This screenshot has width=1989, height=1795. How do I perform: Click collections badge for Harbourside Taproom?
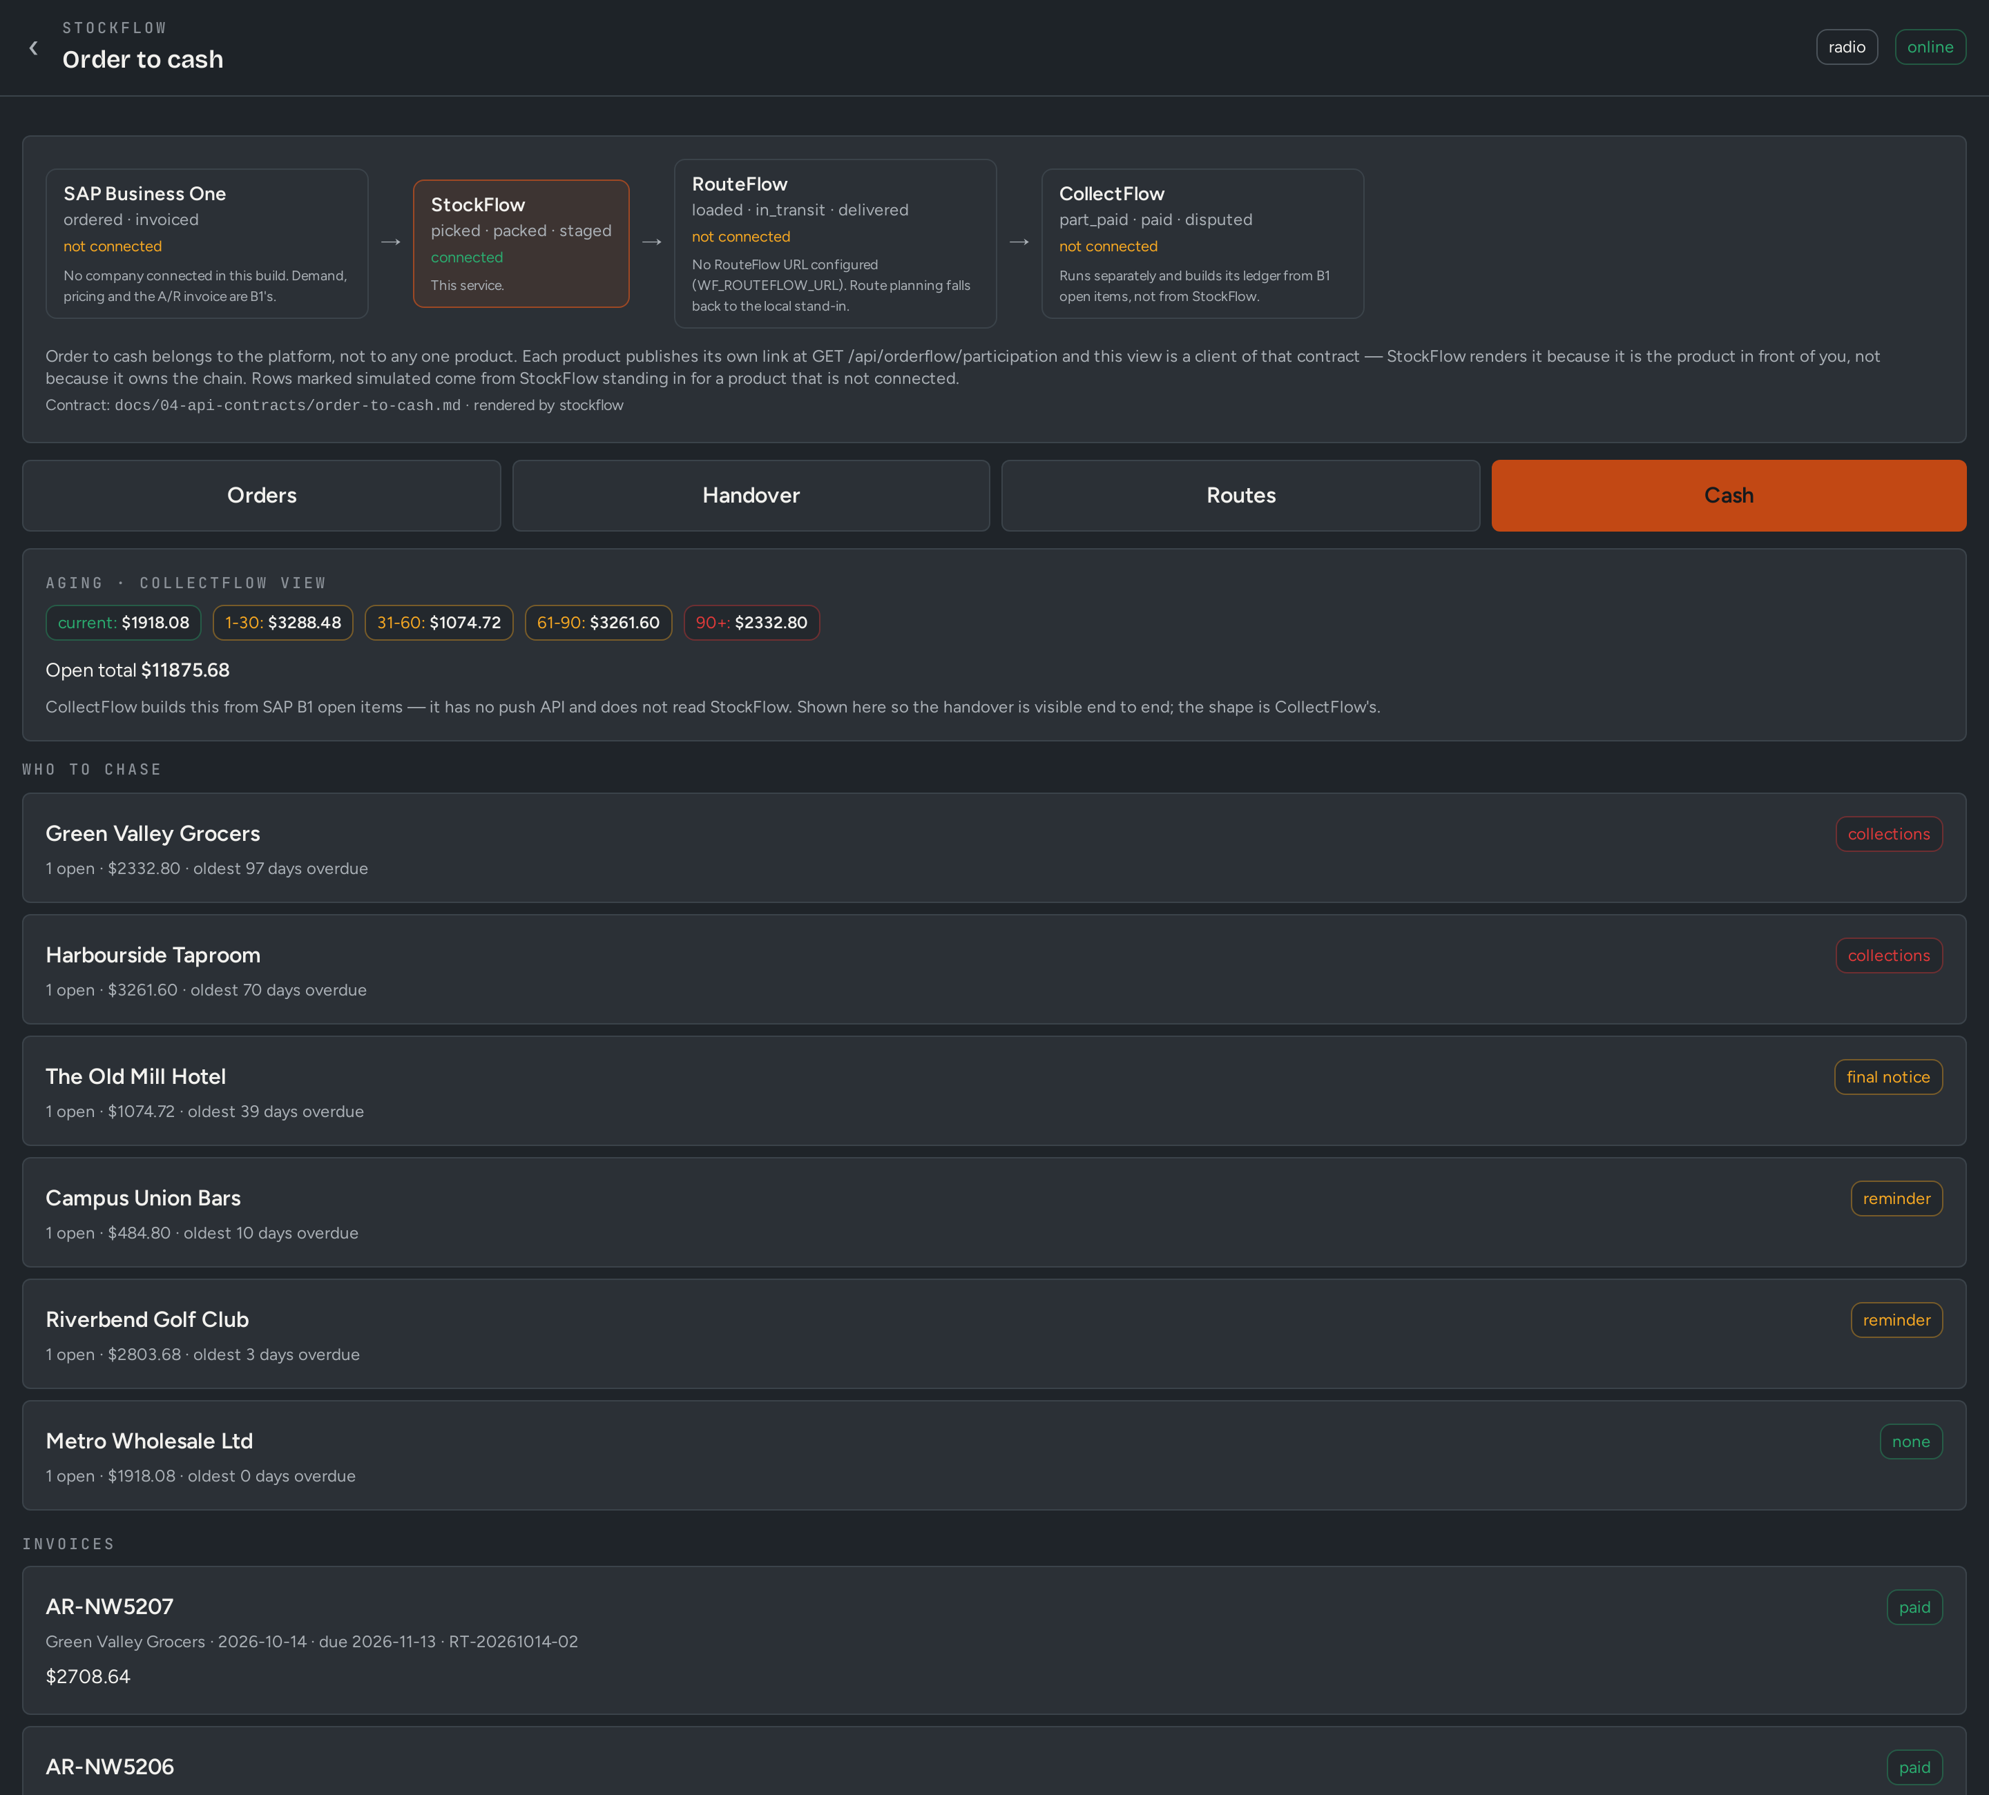pos(1888,955)
